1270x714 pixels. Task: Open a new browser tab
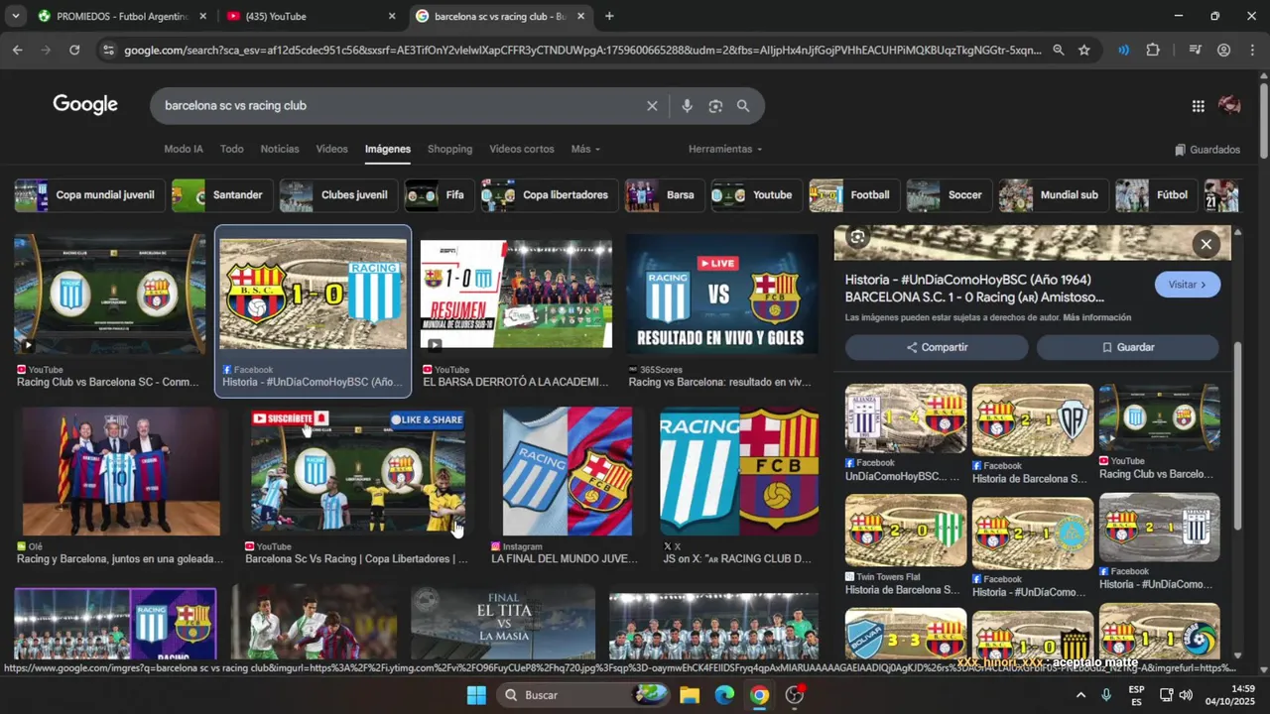[x=609, y=16]
